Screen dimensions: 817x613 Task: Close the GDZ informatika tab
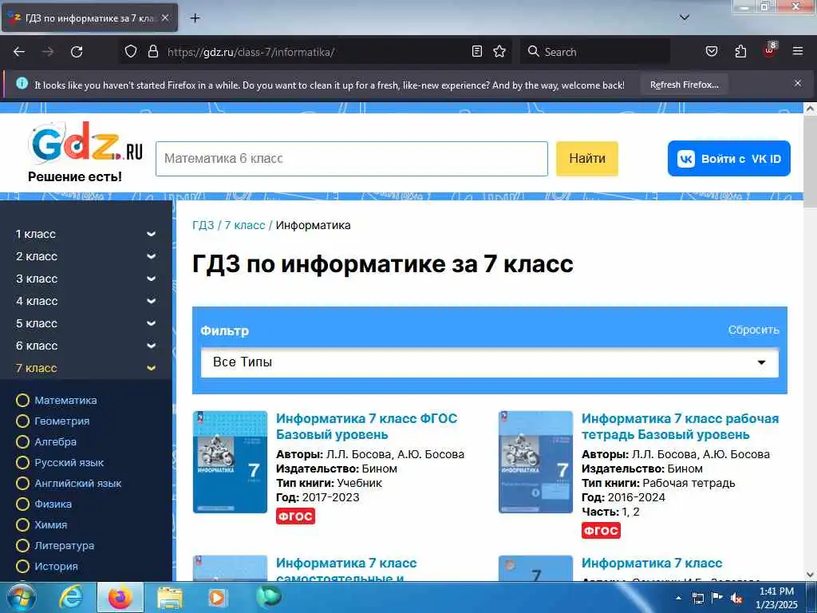click(x=165, y=18)
